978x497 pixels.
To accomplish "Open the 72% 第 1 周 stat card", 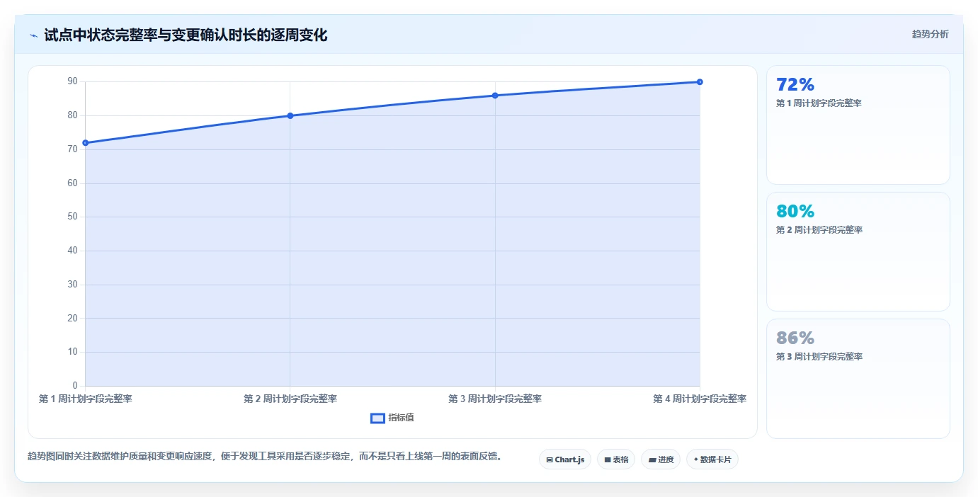I will tap(858, 125).
